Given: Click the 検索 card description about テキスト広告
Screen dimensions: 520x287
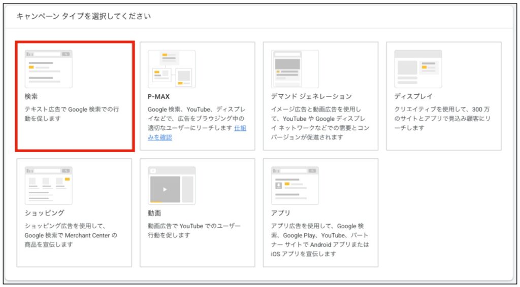Looking at the screenshot, I should [72, 114].
